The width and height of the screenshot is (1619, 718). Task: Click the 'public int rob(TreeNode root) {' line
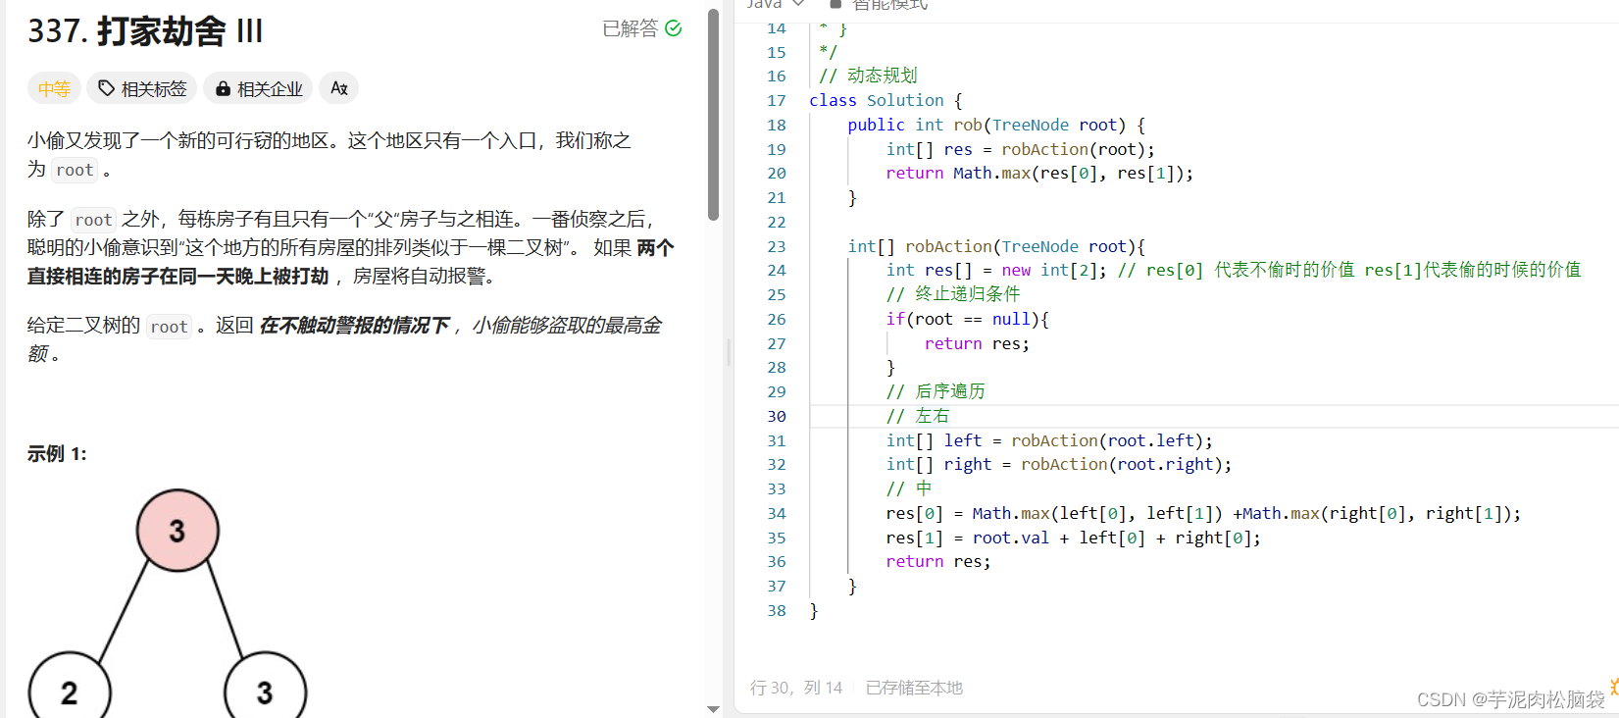tap(996, 125)
